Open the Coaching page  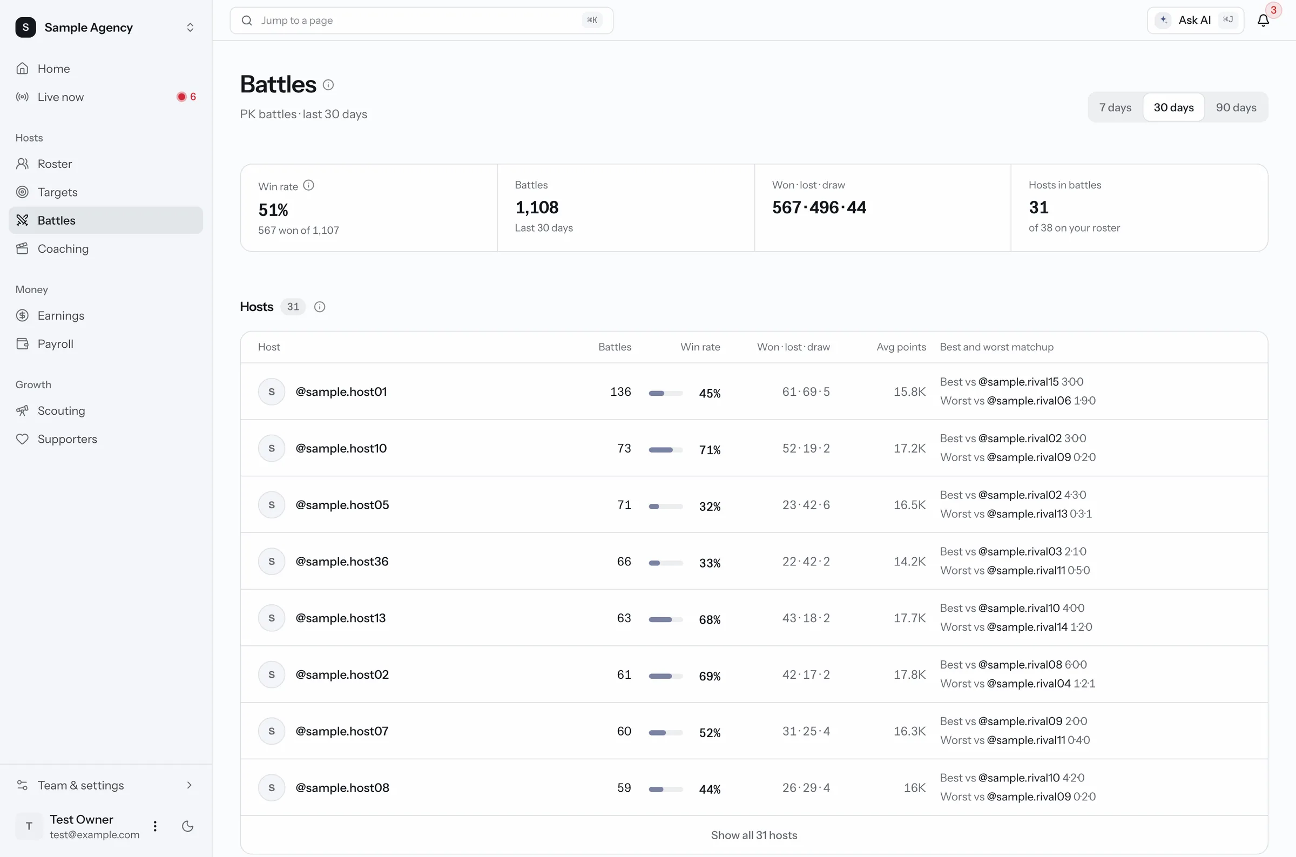106,249
